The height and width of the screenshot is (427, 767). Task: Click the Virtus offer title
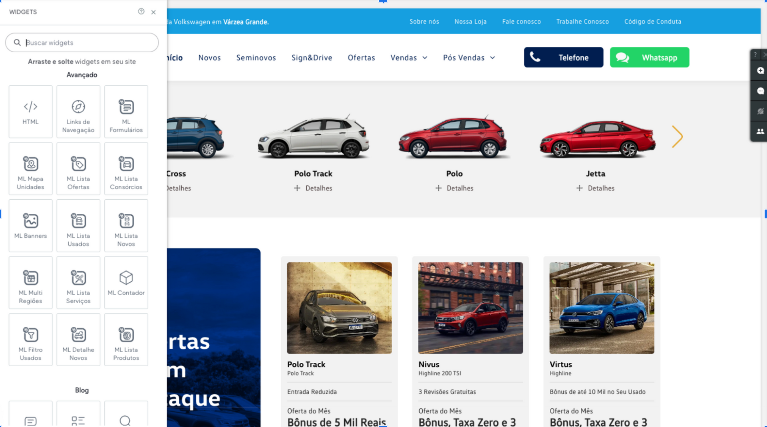pyautogui.click(x=560, y=364)
